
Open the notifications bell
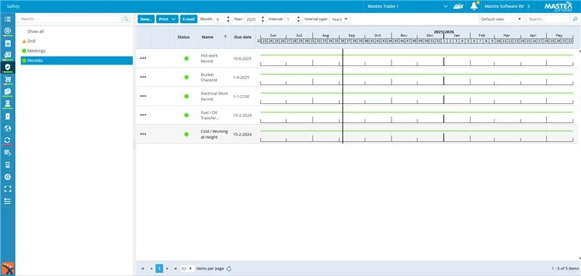[x=474, y=6]
